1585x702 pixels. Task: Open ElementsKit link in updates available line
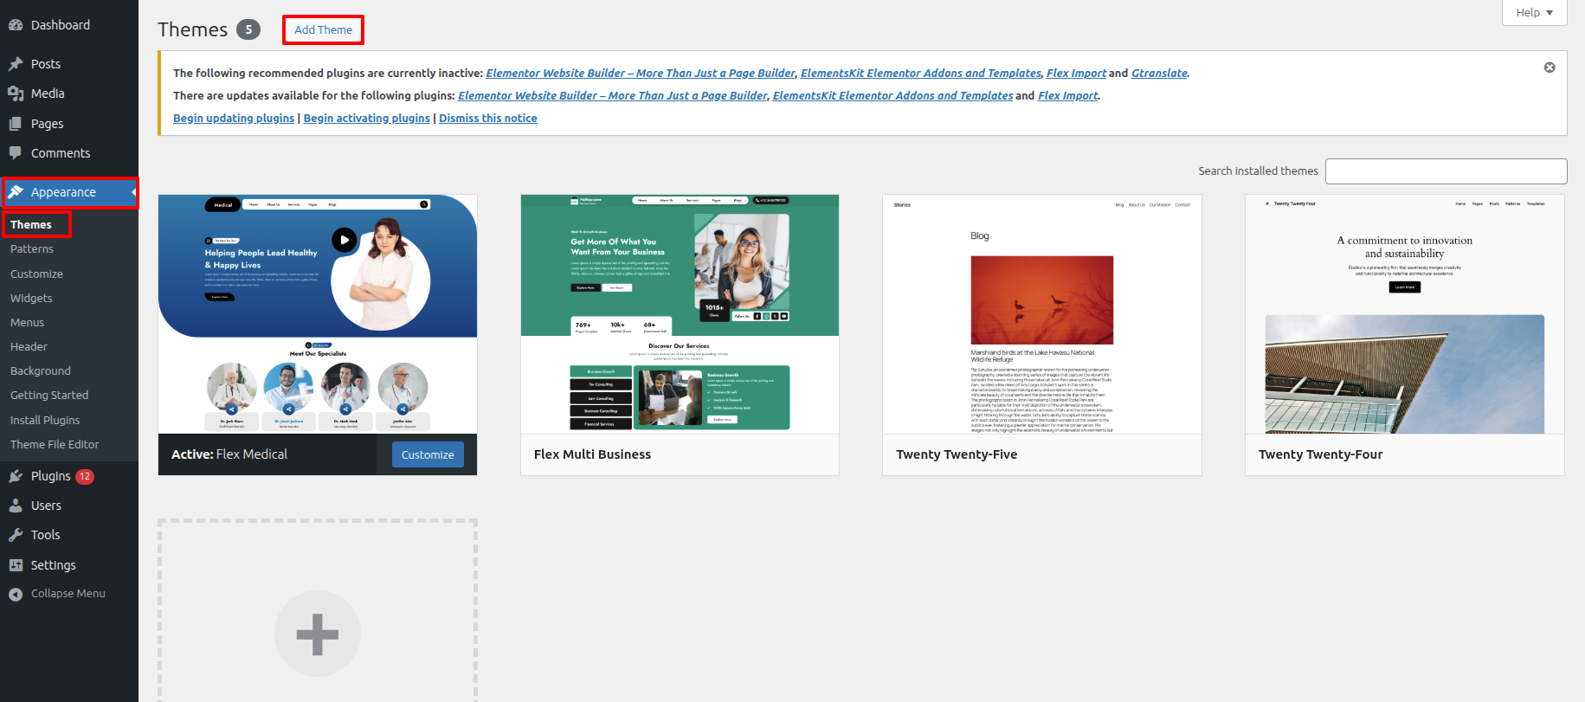[892, 96]
